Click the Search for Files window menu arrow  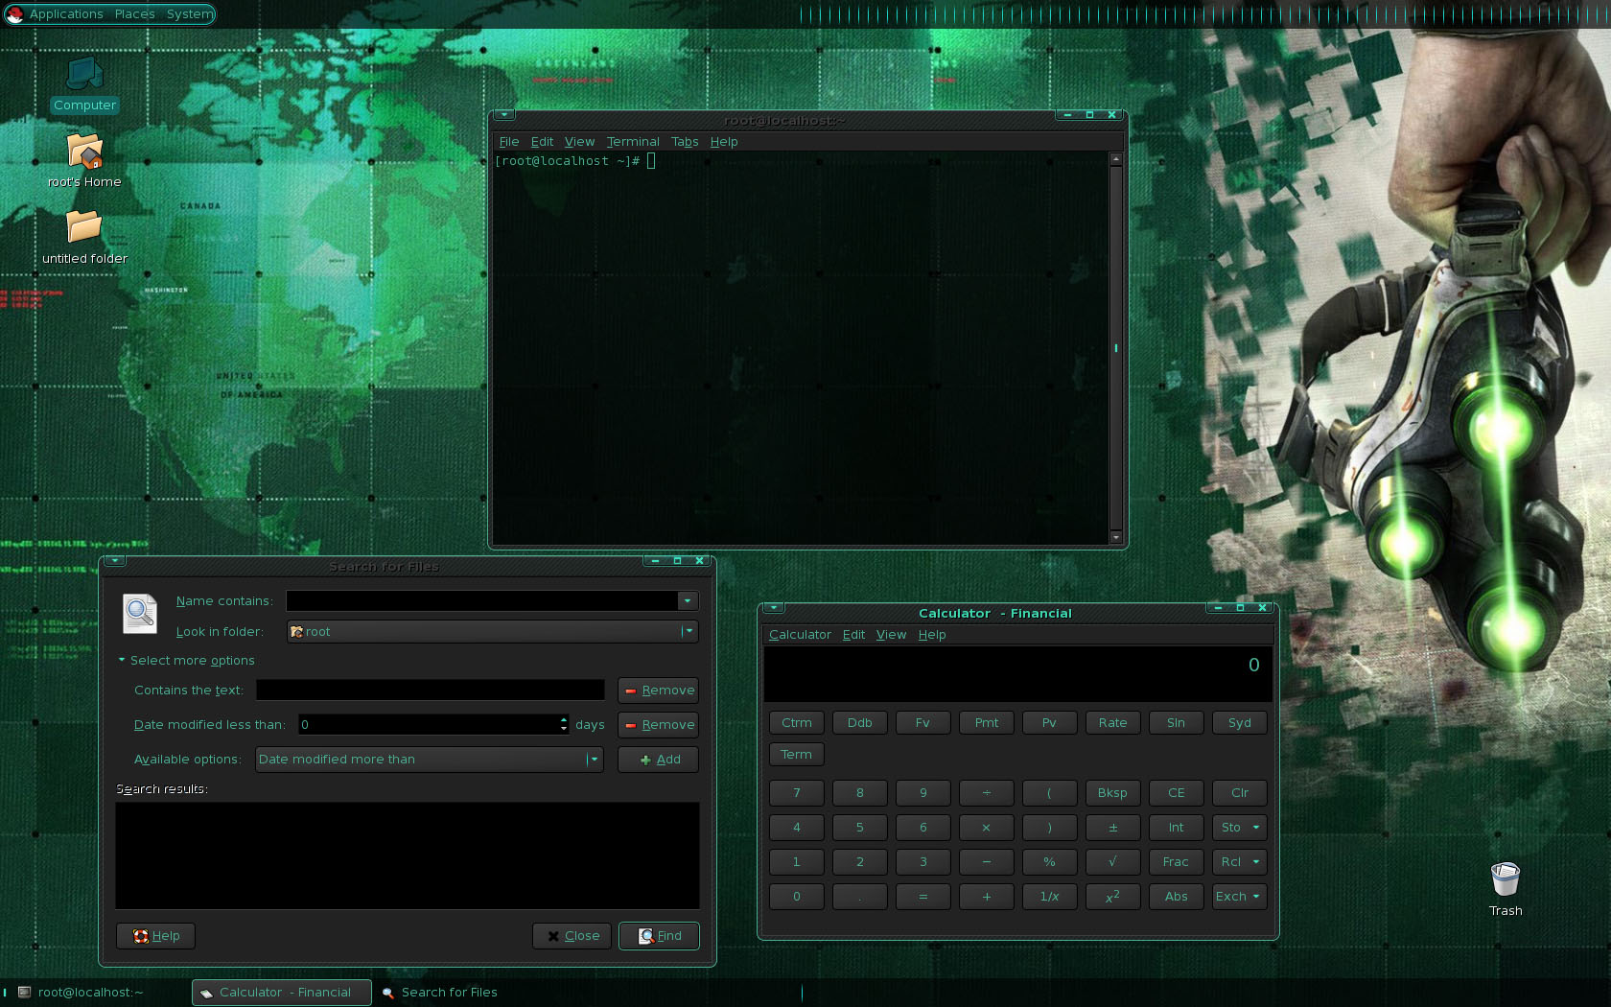tap(115, 560)
